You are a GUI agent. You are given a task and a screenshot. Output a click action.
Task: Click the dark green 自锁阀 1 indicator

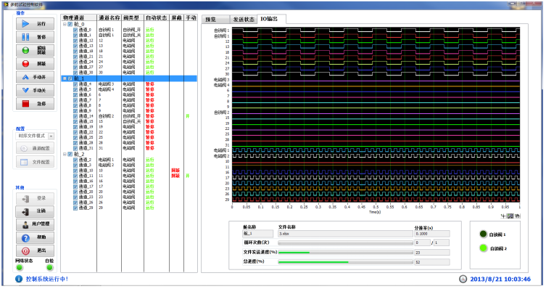pyautogui.click(x=483, y=234)
